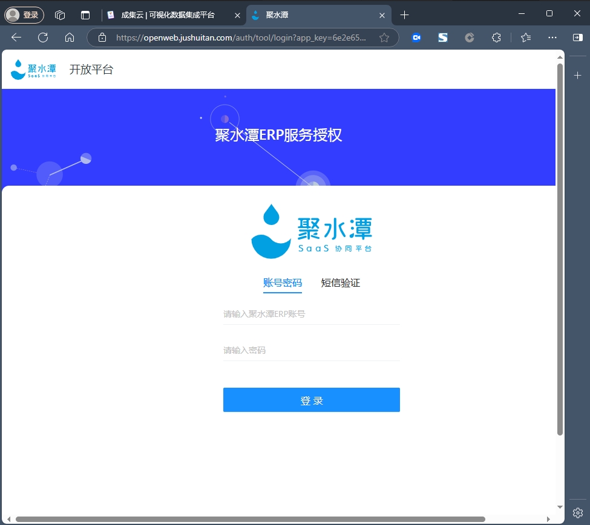Select the 账号密码 login tab
This screenshot has height=525, width=590.
(x=282, y=283)
